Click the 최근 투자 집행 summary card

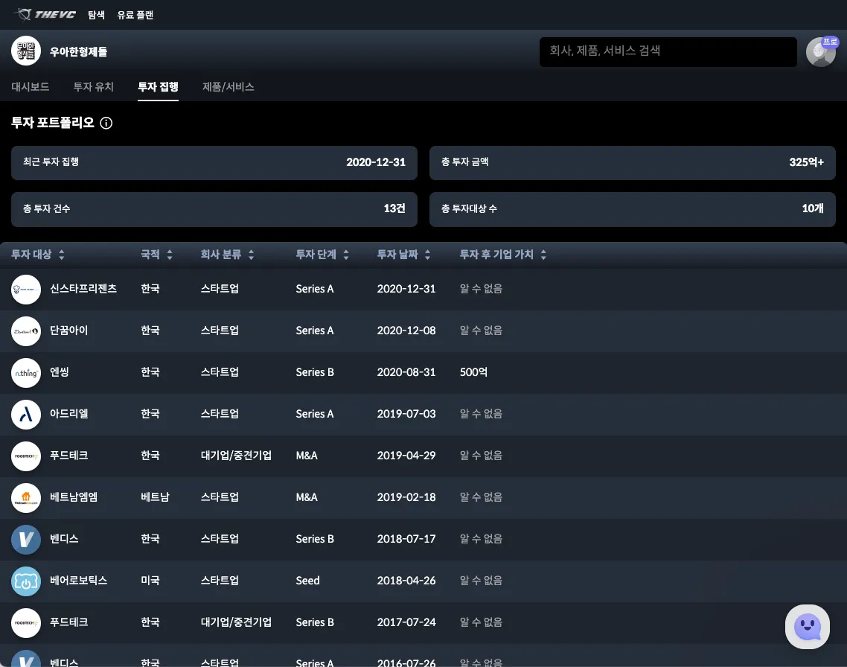[x=214, y=162]
